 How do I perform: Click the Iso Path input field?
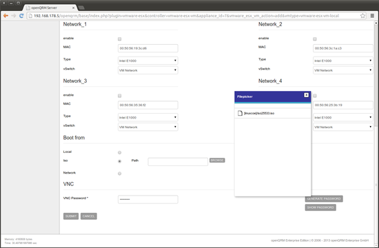pyautogui.click(x=178, y=162)
